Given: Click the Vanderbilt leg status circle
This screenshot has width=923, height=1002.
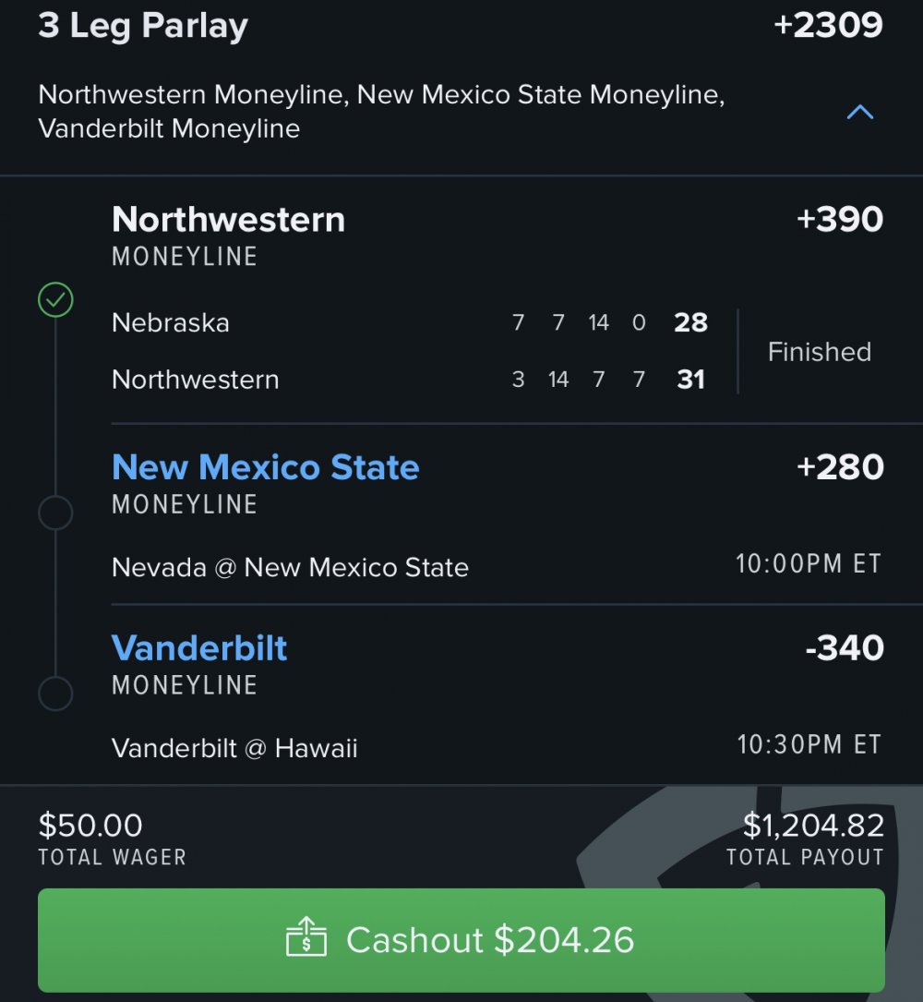Looking at the screenshot, I should tap(55, 693).
